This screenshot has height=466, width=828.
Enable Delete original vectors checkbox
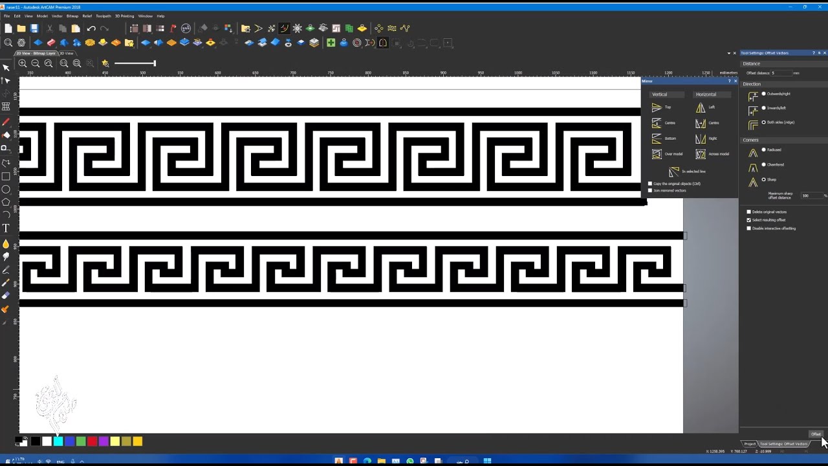coord(749,212)
